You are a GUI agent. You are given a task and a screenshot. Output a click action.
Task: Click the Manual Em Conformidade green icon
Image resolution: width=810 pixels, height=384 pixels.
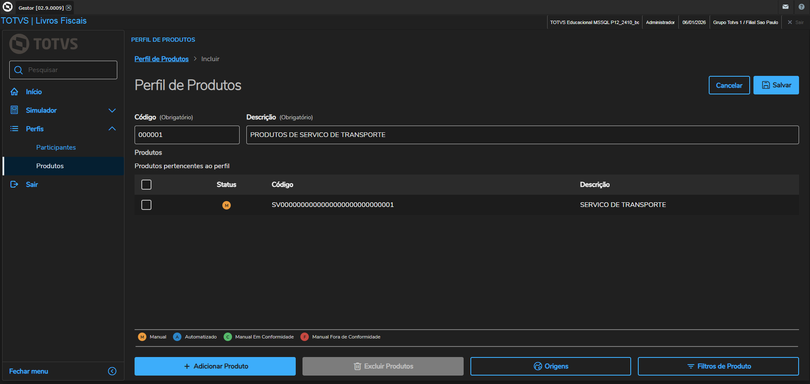click(228, 337)
